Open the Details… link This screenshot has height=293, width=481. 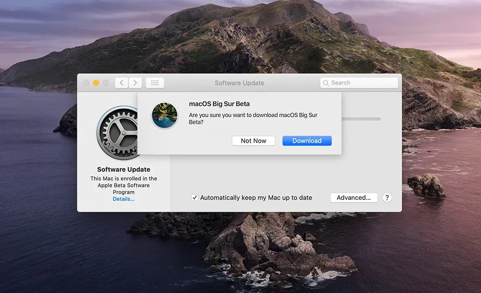[124, 199]
